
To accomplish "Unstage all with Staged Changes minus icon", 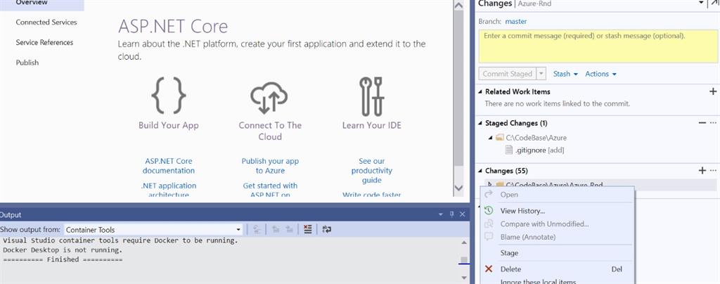I will point(702,123).
